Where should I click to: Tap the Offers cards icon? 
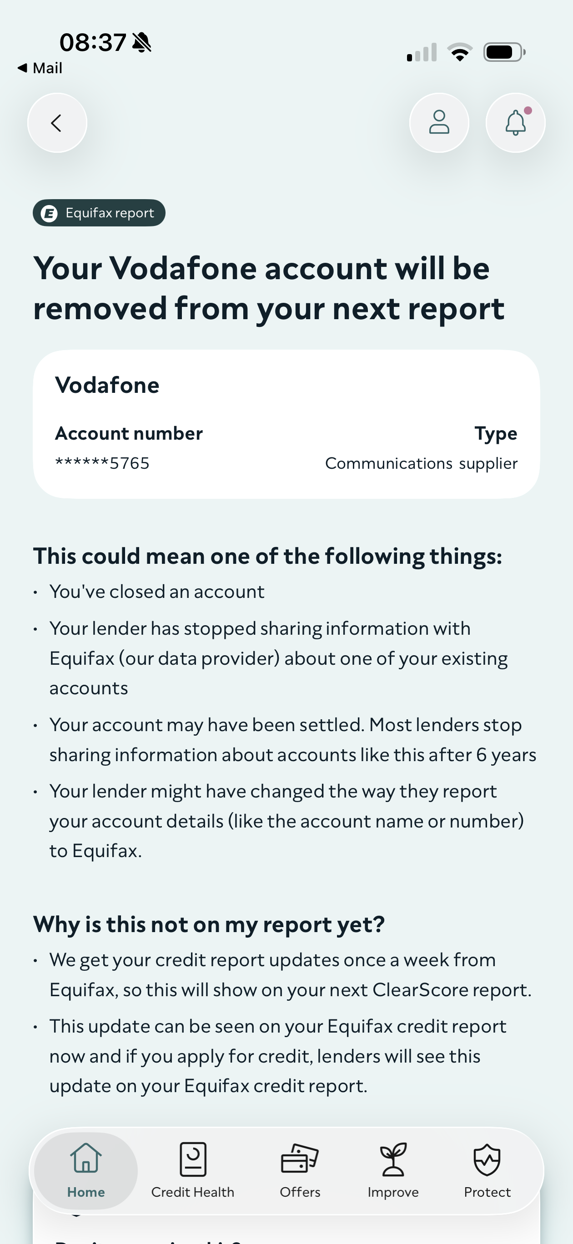click(300, 1158)
